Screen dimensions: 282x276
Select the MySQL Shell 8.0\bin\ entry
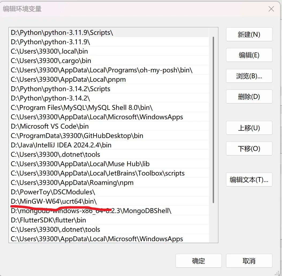[x=109, y=107]
